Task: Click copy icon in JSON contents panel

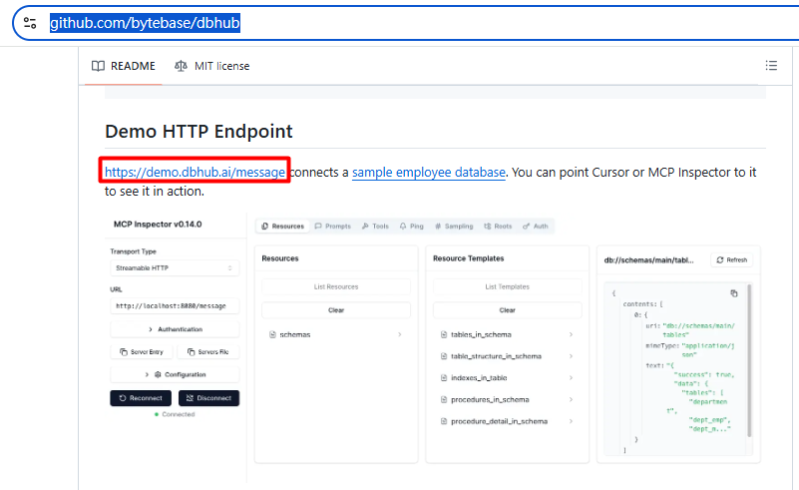Action: click(734, 293)
